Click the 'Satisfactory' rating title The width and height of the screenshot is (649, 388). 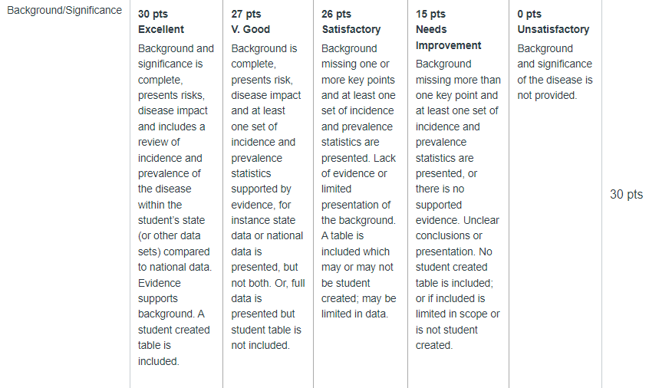coord(351,29)
